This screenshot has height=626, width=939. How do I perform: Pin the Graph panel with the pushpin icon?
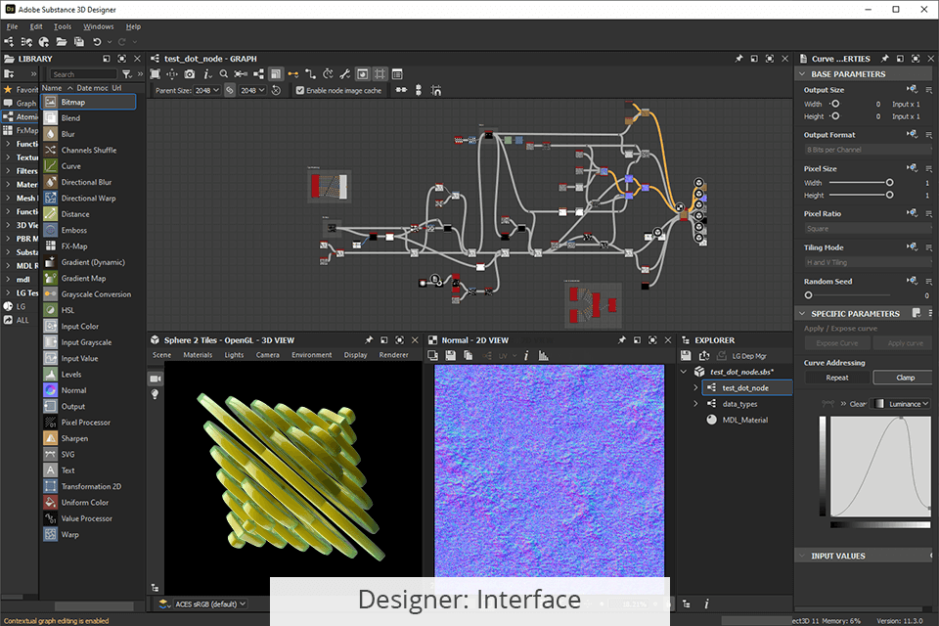(x=738, y=59)
